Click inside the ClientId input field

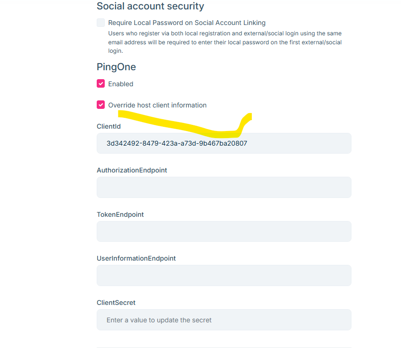(x=224, y=143)
